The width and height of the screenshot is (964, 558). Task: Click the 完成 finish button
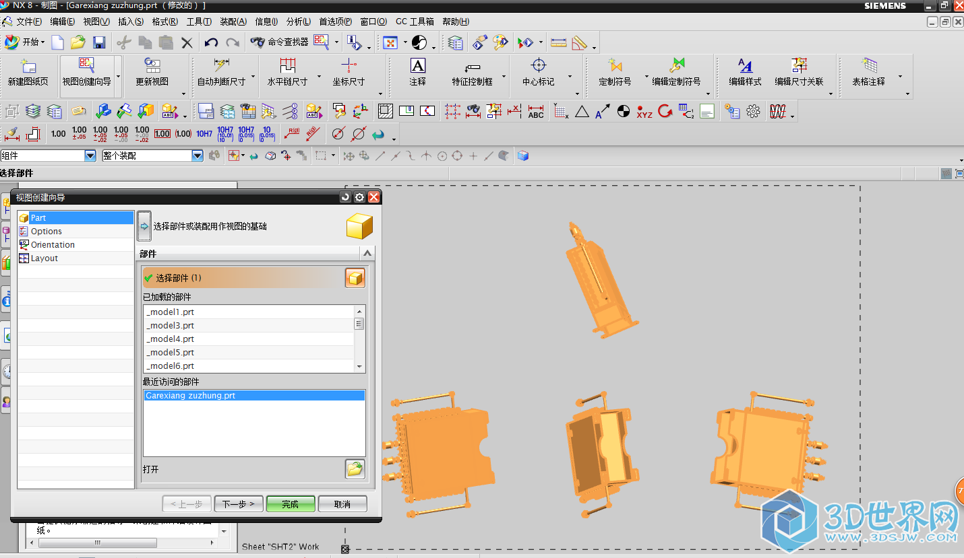(291, 504)
